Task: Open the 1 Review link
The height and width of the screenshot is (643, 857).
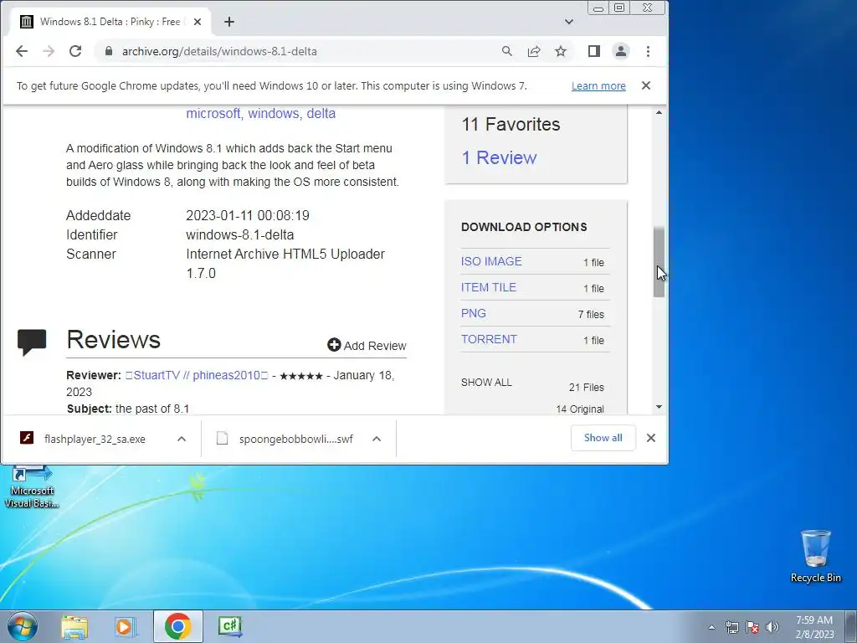Action: pos(499,157)
